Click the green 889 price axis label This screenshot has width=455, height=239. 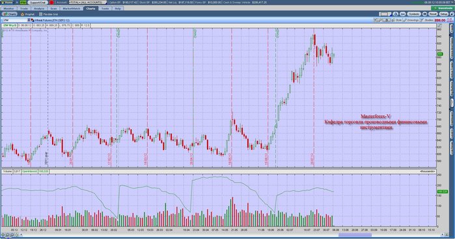point(440,54)
